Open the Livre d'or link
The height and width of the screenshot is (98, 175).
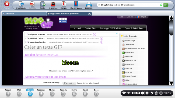[x=130, y=17]
